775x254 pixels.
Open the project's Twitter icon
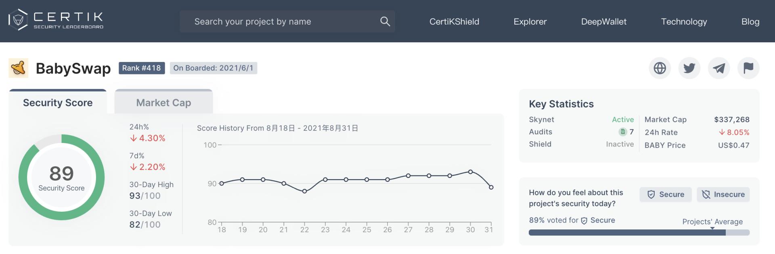coord(689,68)
